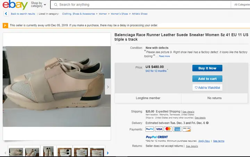Click the Search for anything field
The image size is (250, 157).
coord(140,5)
